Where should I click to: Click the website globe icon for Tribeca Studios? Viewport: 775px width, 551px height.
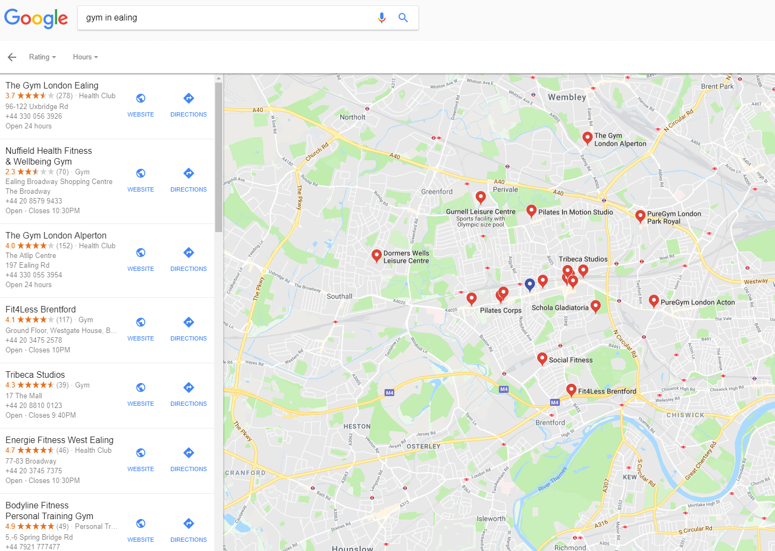coord(140,387)
